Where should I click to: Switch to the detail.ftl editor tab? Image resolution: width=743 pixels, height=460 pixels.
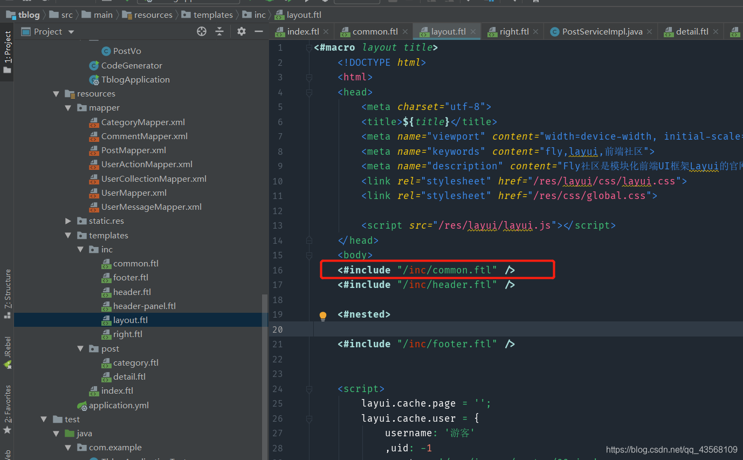pyautogui.click(x=692, y=32)
